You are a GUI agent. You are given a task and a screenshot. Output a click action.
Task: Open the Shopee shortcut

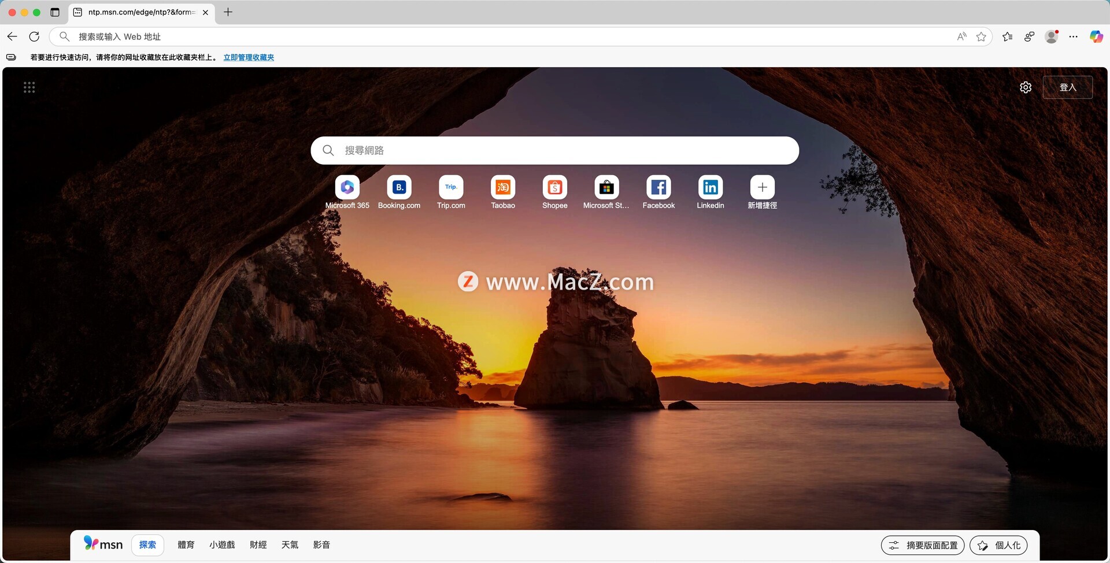coord(554,188)
